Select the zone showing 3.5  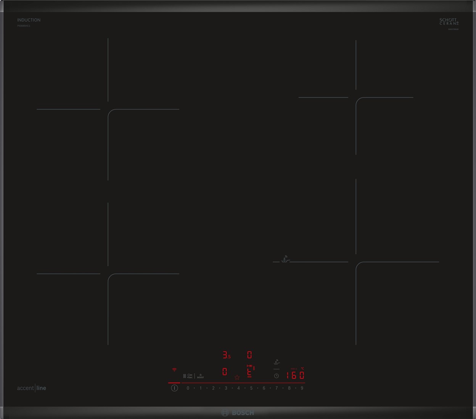tap(226, 355)
